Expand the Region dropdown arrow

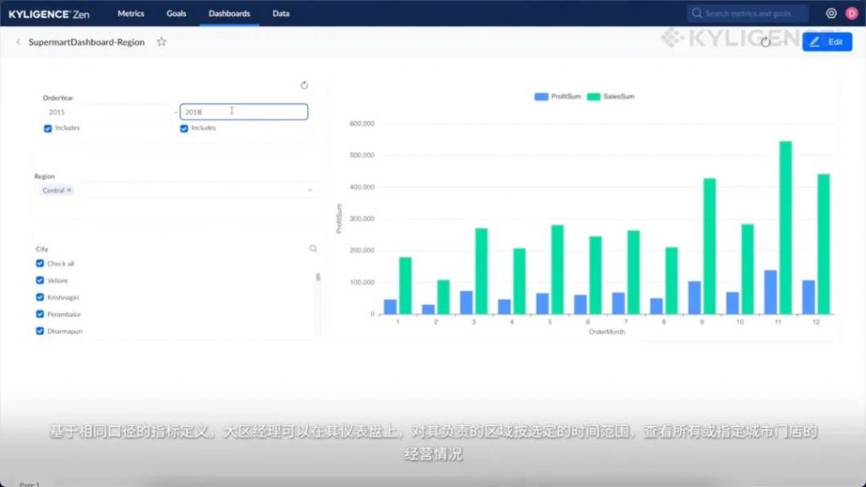click(310, 190)
